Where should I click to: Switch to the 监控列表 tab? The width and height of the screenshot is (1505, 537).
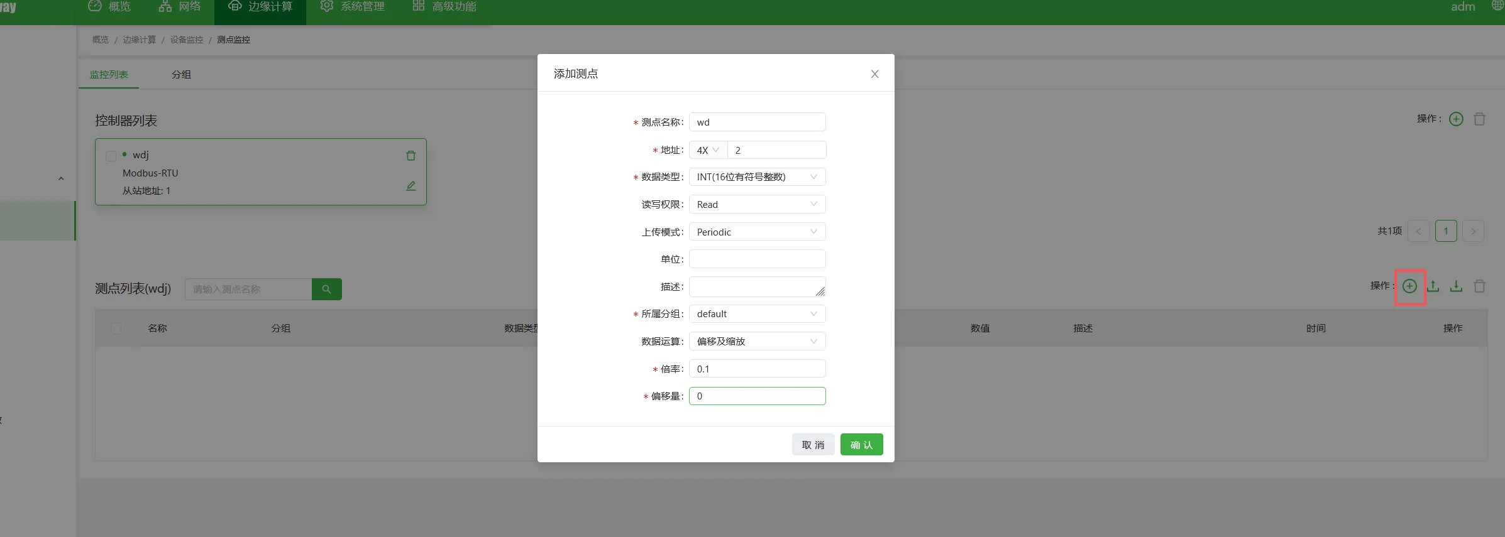point(109,75)
